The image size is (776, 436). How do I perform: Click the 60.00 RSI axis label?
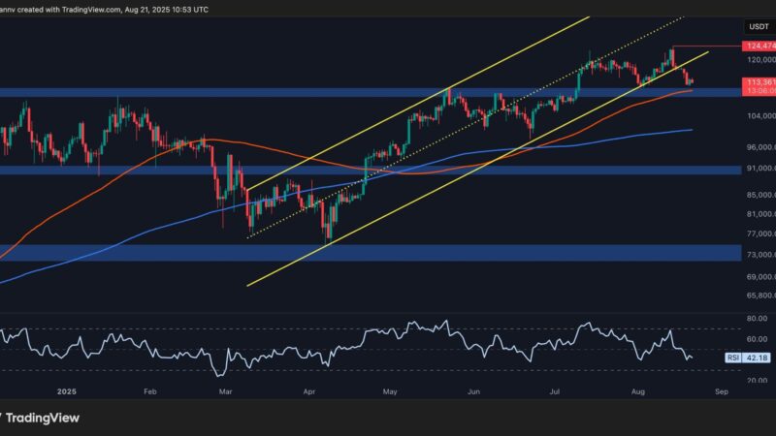point(758,339)
